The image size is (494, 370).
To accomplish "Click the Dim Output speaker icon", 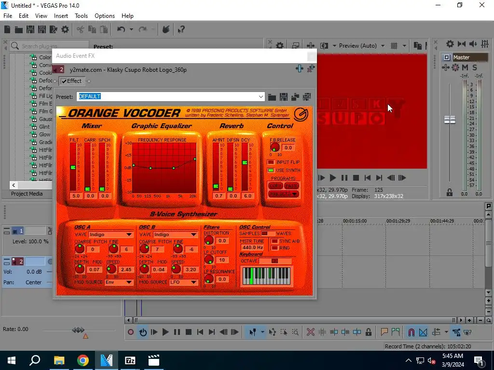I will coord(473,44).
